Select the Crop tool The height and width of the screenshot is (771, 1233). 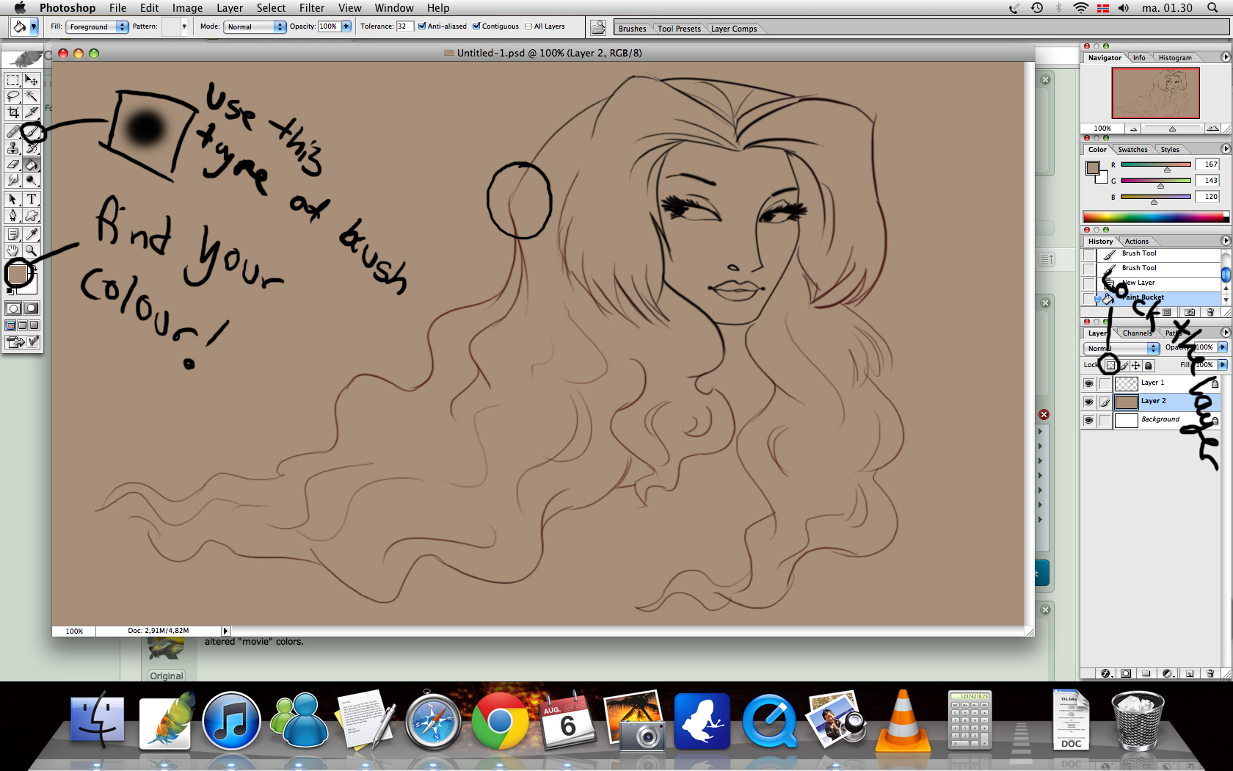[x=13, y=112]
